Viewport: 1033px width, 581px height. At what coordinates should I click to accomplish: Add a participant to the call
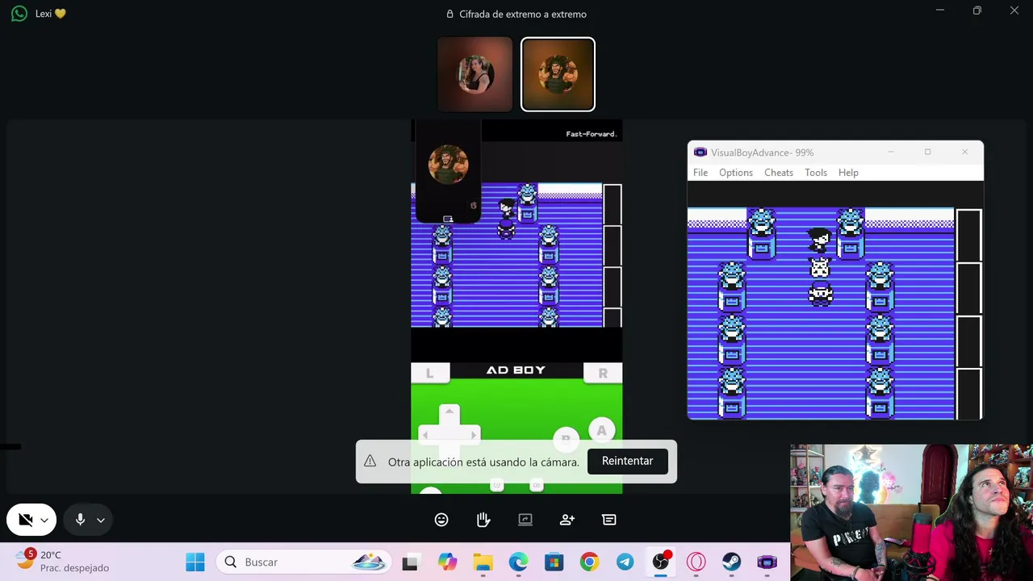(x=567, y=520)
